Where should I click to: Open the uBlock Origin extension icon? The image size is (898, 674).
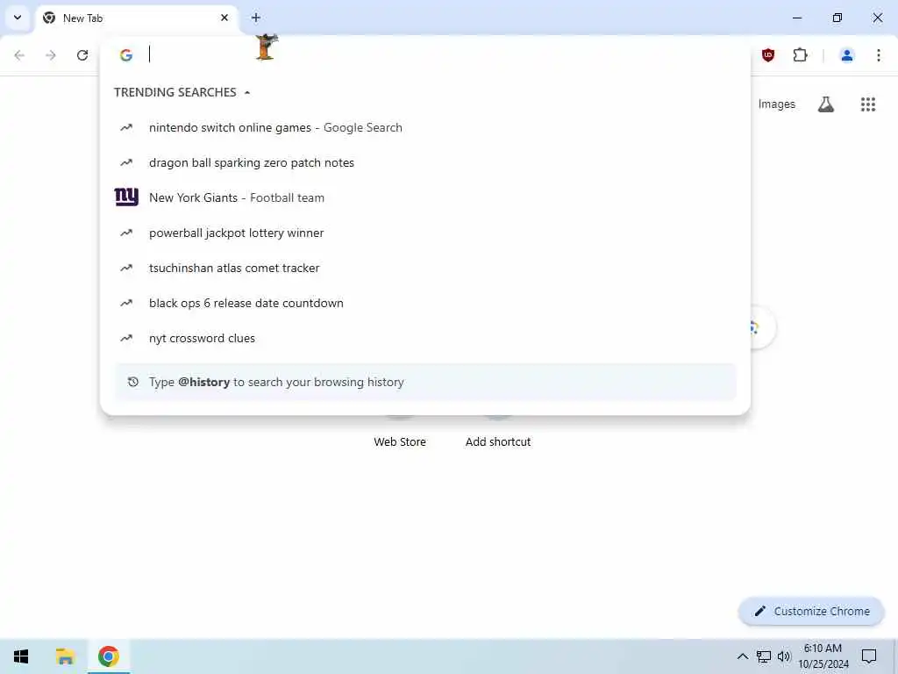[x=768, y=55]
